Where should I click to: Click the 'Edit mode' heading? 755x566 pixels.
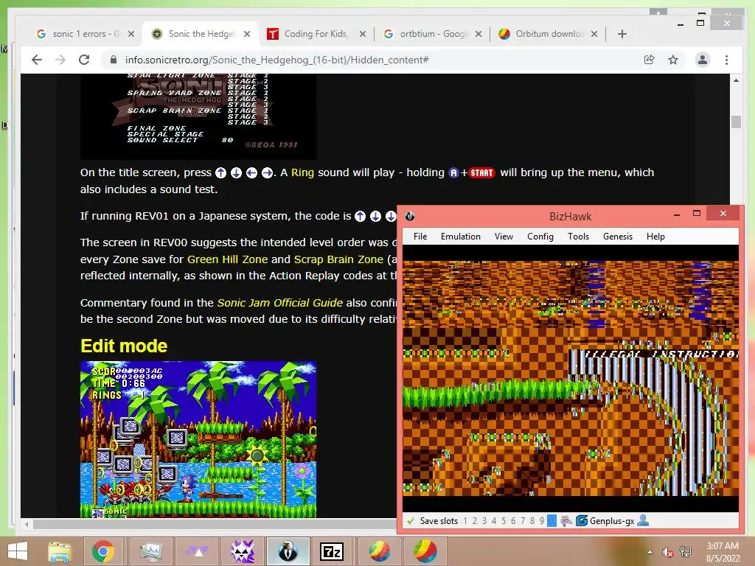pyautogui.click(x=124, y=346)
